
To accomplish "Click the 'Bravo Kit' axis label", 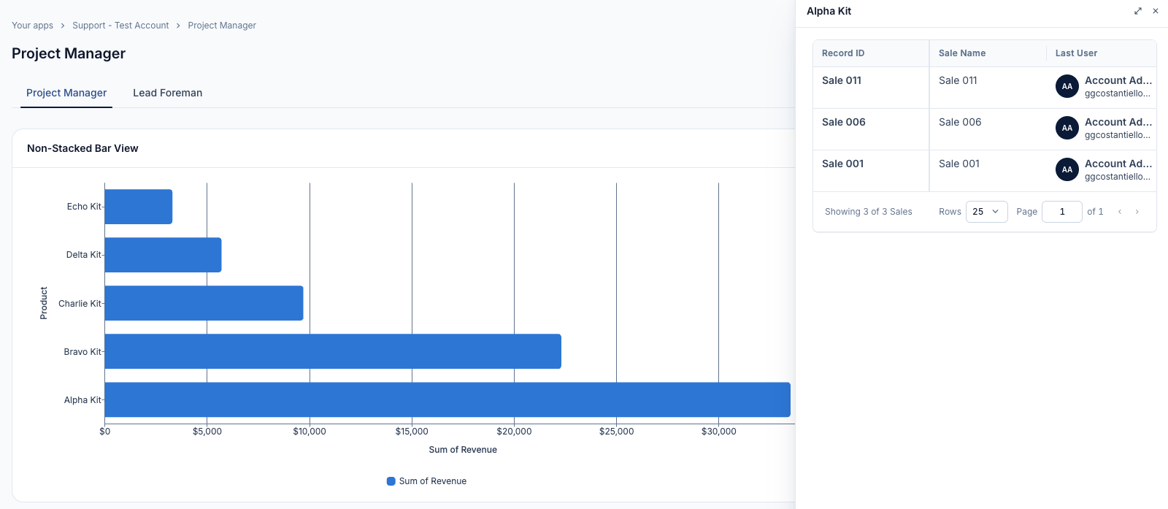I will pyautogui.click(x=82, y=352).
